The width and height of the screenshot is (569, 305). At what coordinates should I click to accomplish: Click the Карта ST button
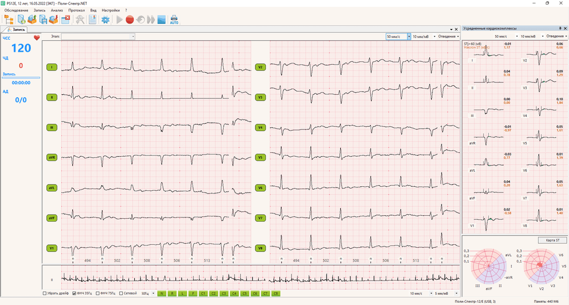pos(552,240)
